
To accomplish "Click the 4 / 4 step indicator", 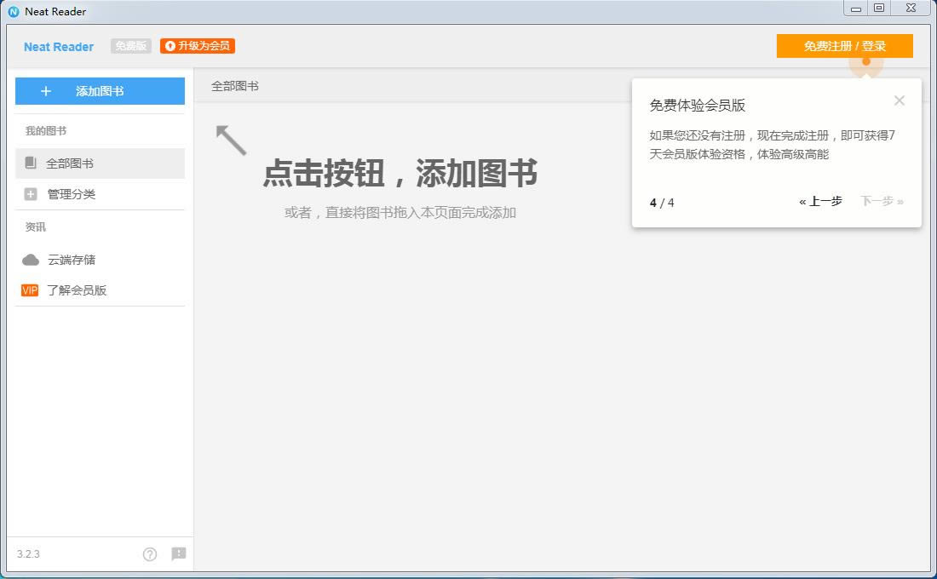I will tap(662, 204).
